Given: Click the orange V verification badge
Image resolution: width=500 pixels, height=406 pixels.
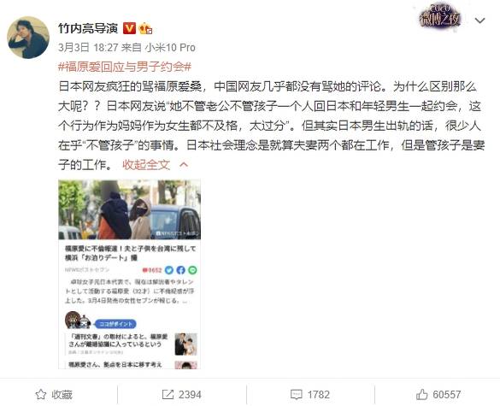Looking at the screenshot, I should click(x=129, y=28).
